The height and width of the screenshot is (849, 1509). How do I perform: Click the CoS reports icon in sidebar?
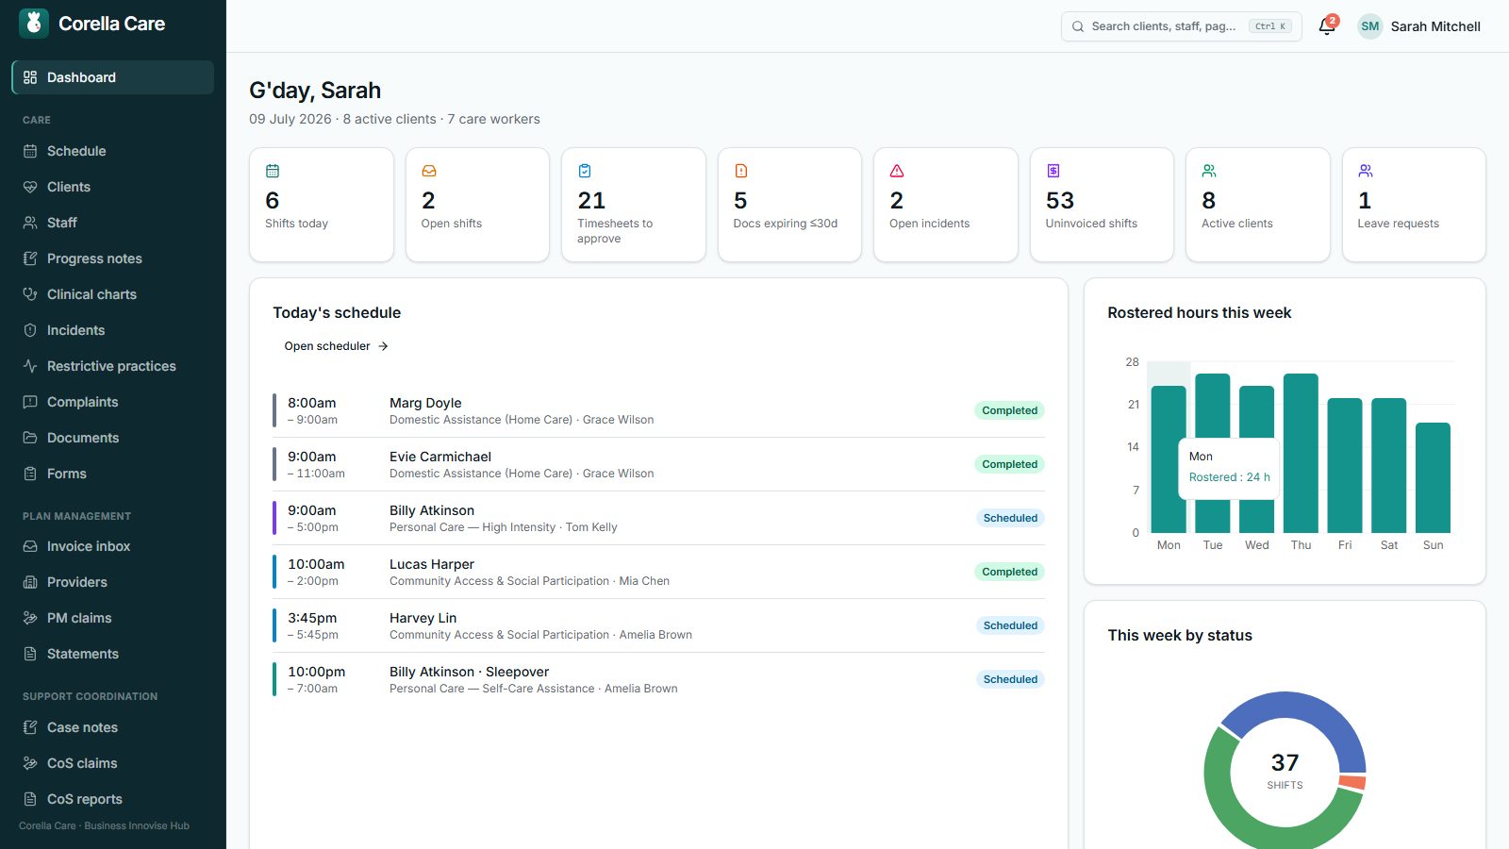coord(30,799)
